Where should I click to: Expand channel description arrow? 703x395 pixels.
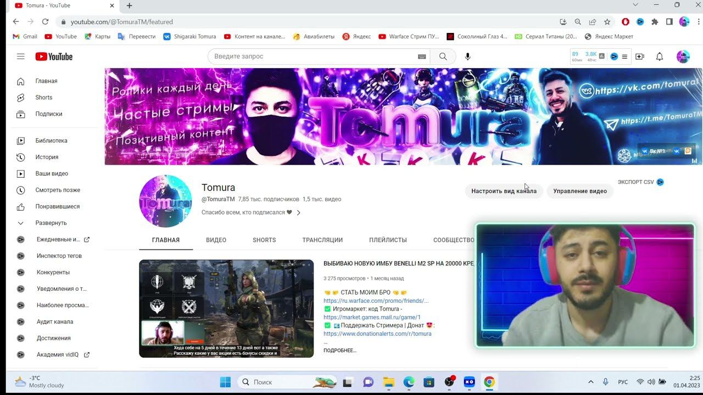pyautogui.click(x=298, y=213)
